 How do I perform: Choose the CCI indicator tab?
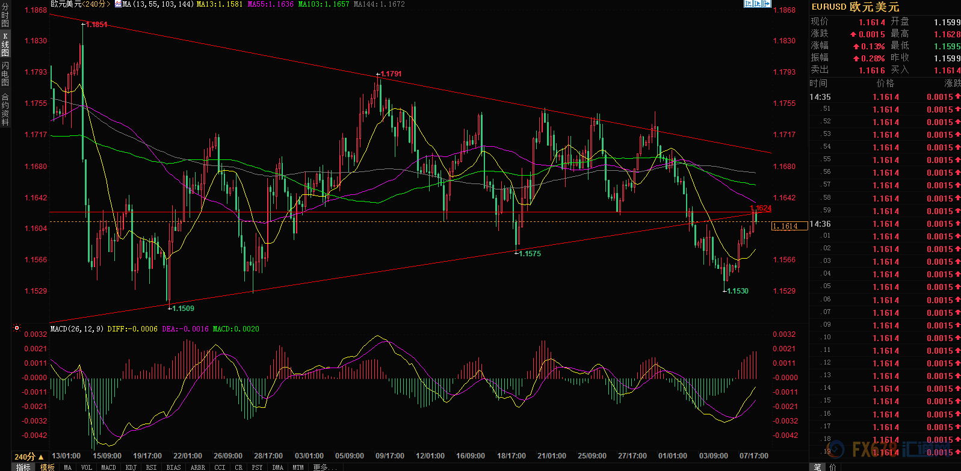click(x=220, y=467)
